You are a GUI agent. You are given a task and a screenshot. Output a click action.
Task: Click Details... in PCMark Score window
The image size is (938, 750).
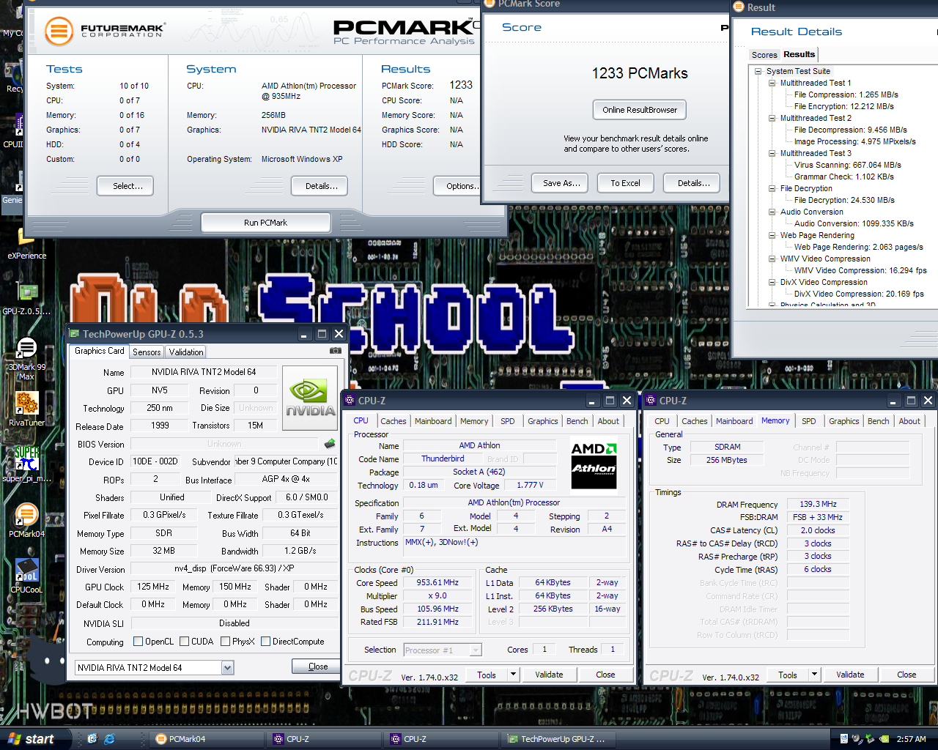(692, 183)
